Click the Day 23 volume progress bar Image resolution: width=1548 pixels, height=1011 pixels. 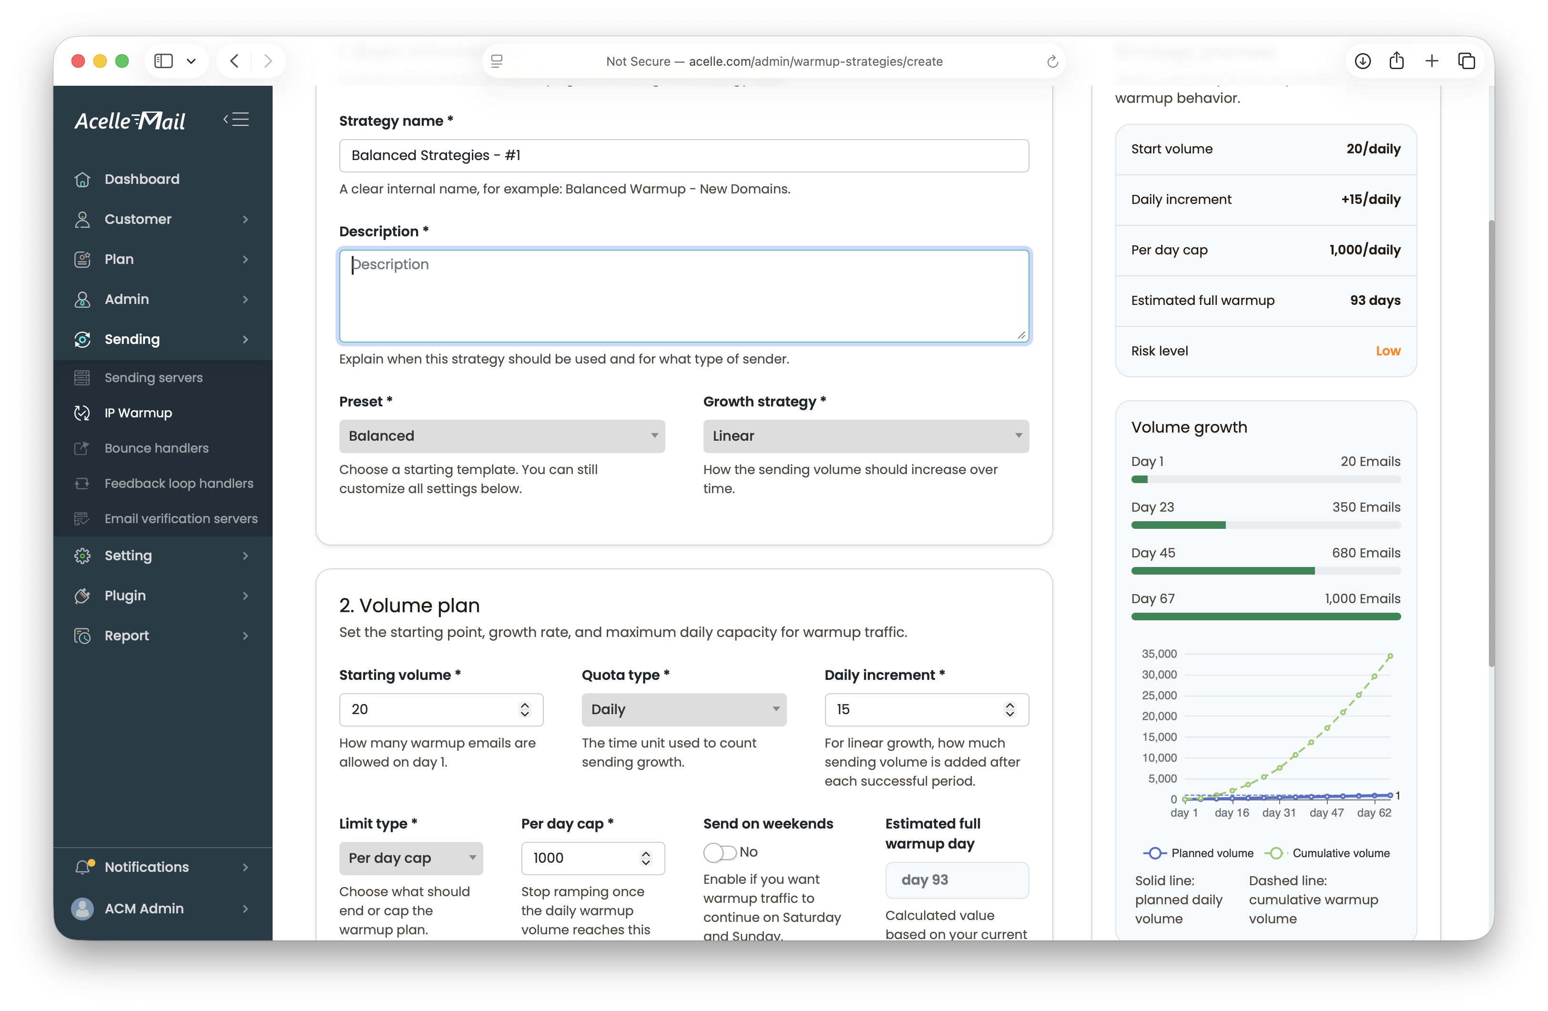1265,526
